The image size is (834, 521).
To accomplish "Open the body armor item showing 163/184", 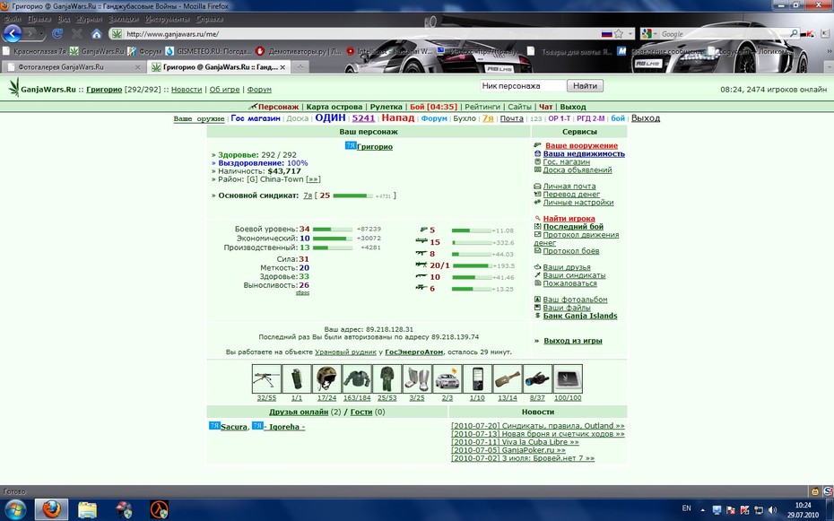I will (357, 379).
